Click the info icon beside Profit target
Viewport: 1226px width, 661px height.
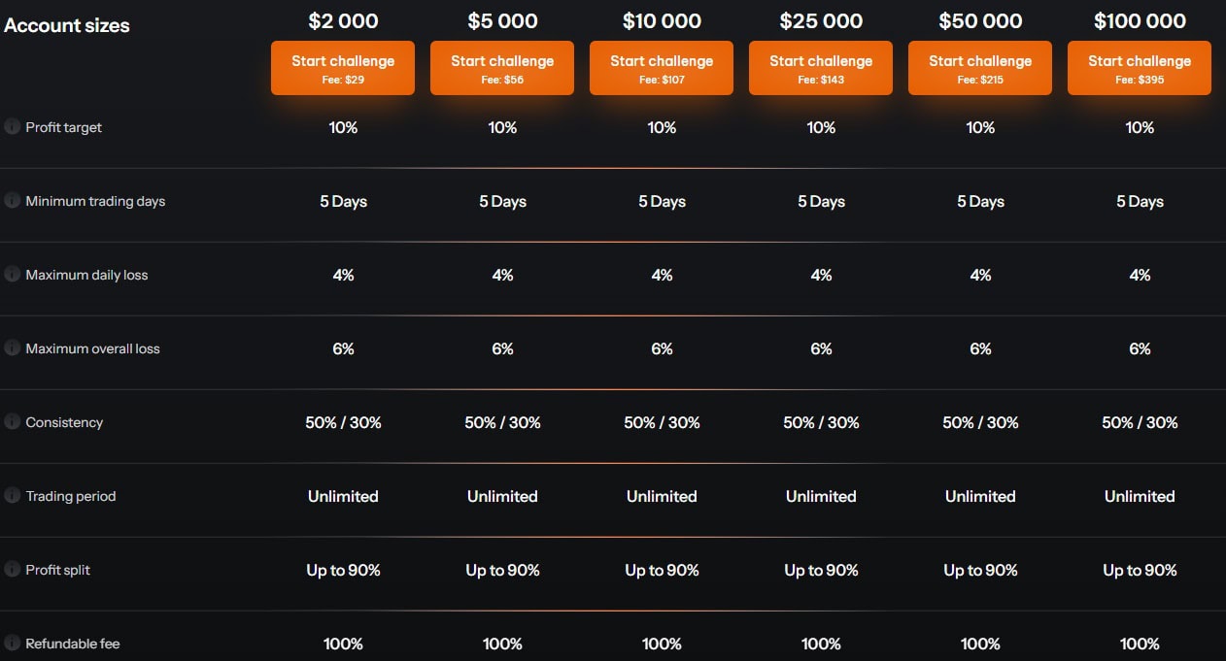point(12,127)
